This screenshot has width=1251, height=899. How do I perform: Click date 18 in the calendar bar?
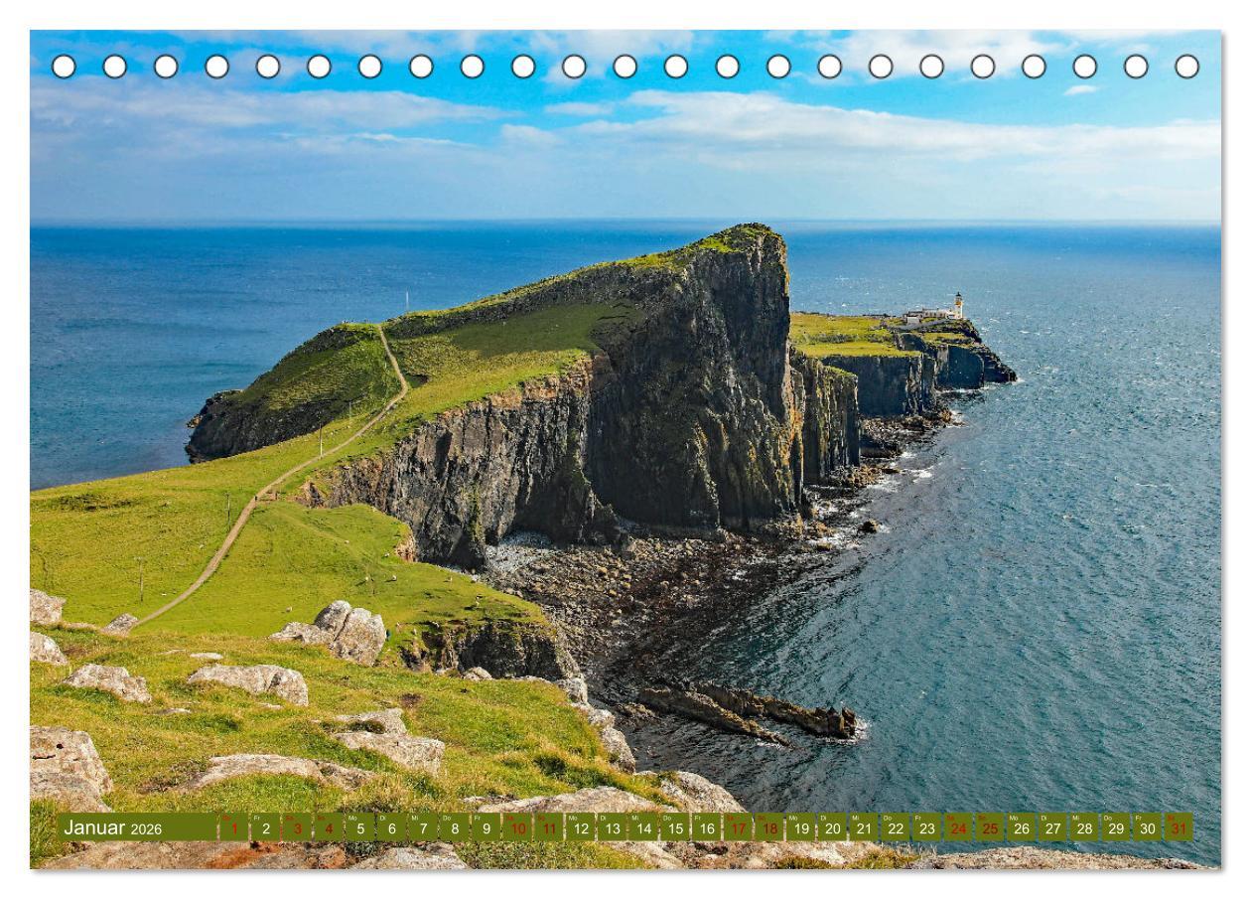coord(768,829)
